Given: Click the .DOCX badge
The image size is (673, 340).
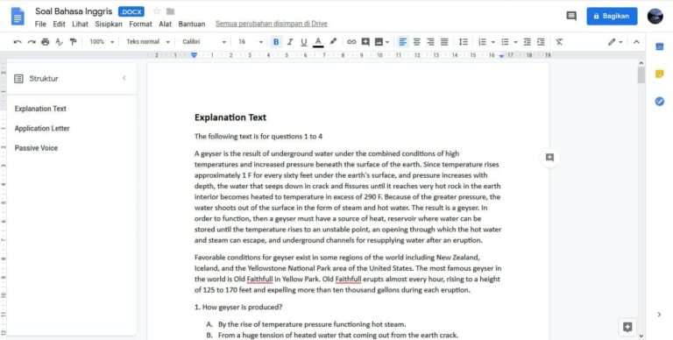Looking at the screenshot, I should coord(131,11).
